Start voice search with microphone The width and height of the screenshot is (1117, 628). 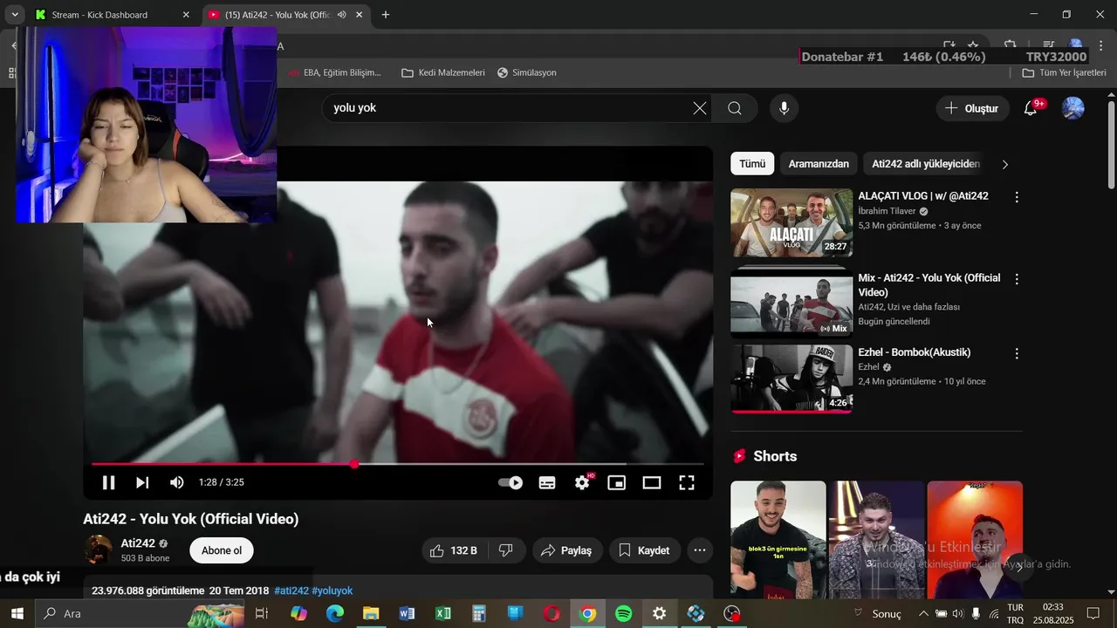click(784, 108)
